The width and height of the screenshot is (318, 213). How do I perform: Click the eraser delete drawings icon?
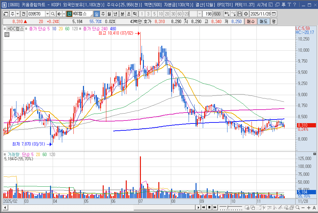click(286, 207)
